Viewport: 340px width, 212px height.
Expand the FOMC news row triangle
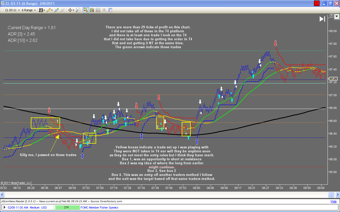(5, 207)
